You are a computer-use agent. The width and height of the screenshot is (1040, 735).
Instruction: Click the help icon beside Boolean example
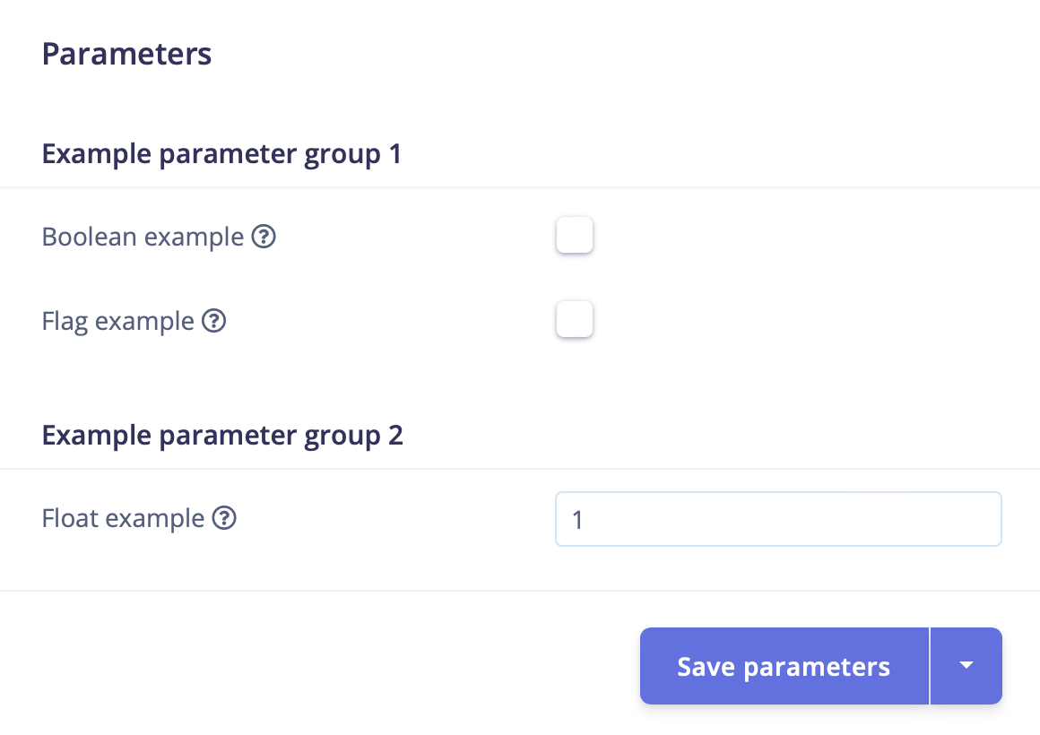coord(263,238)
